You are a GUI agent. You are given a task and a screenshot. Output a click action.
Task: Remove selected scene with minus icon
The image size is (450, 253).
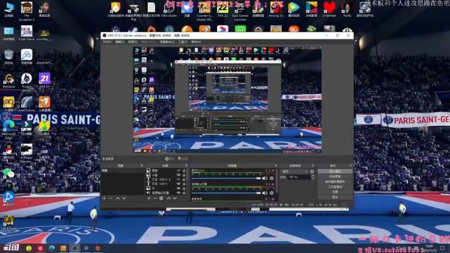[x=110, y=198]
